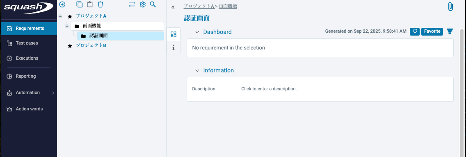This screenshot has height=157, width=466.
Task: Refresh the dashboard with reload button
Action: pyautogui.click(x=415, y=31)
